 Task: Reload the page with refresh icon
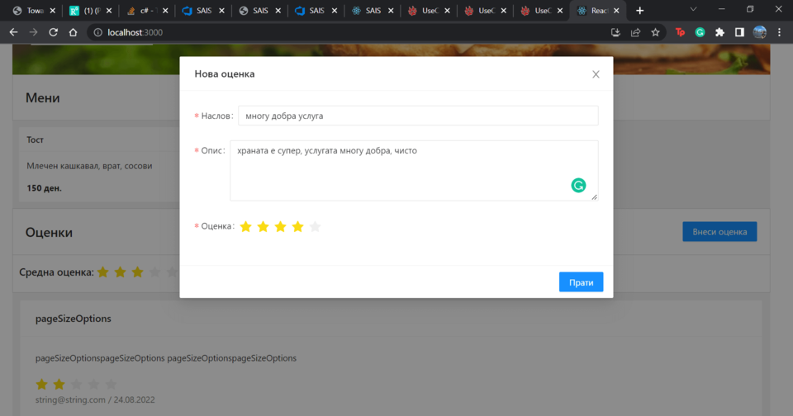pyautogui.click(x=53, y=32)
